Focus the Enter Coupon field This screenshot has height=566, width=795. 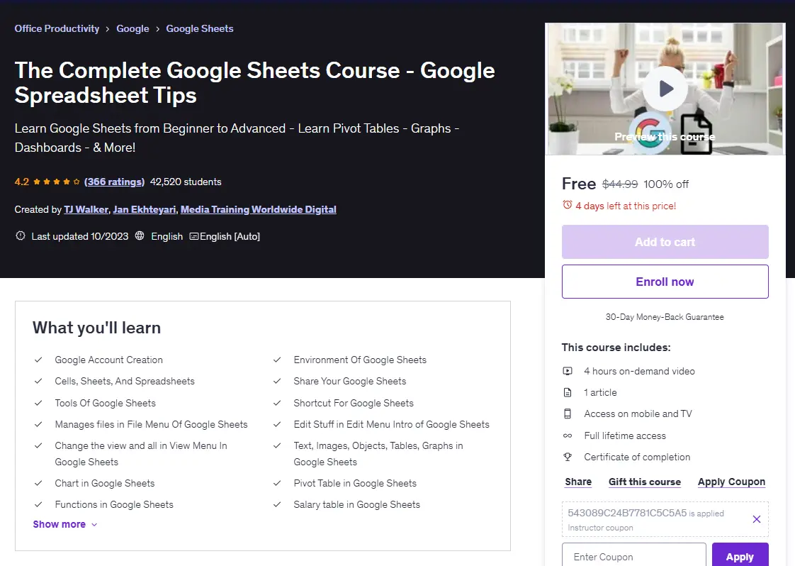pos(633,555)
